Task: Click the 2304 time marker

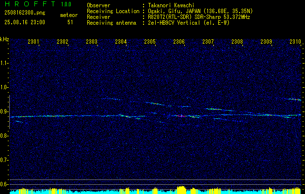Action: (x=121, y=41)
